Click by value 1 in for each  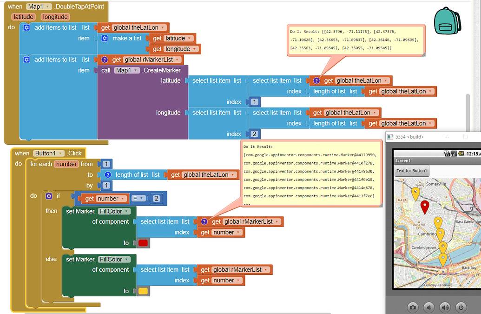[x=106, y=186]
